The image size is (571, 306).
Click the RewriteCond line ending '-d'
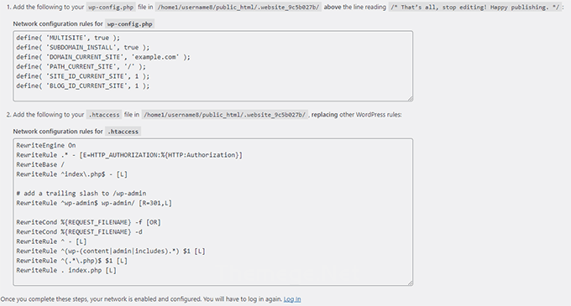(x=80, y=232)
